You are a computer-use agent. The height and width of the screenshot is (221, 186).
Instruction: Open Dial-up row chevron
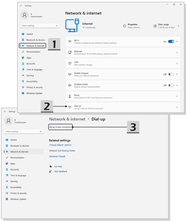pyautogui.click(x=177, y=107)
